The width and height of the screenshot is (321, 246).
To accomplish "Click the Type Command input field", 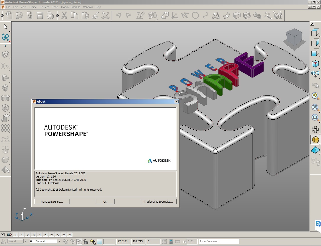I will 219,241.
